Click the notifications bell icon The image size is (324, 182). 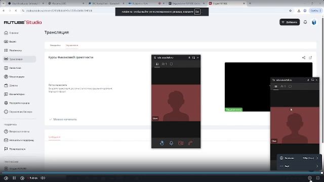(305, 22)
